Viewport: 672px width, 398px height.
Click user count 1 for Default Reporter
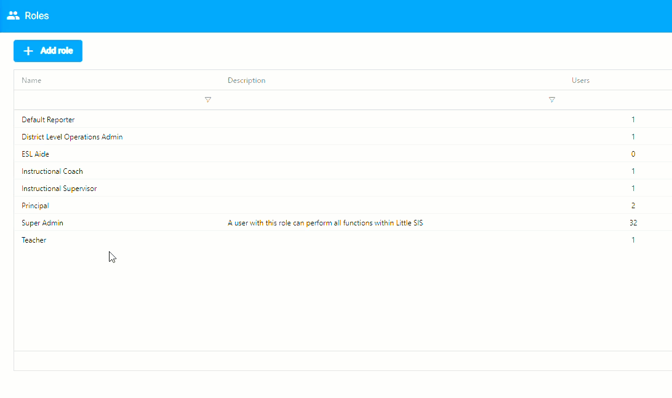pyautogui.click(x=633, y=120)
